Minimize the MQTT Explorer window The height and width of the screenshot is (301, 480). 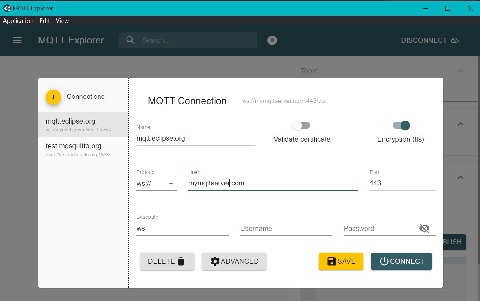coord(426,9)
